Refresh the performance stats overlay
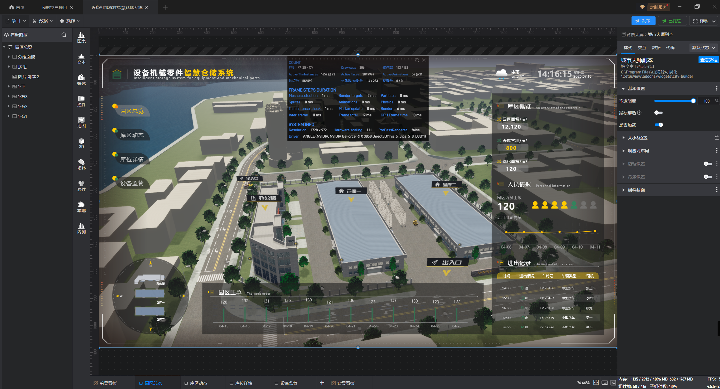This screenshot has width=720, height=389. (417, 60)
